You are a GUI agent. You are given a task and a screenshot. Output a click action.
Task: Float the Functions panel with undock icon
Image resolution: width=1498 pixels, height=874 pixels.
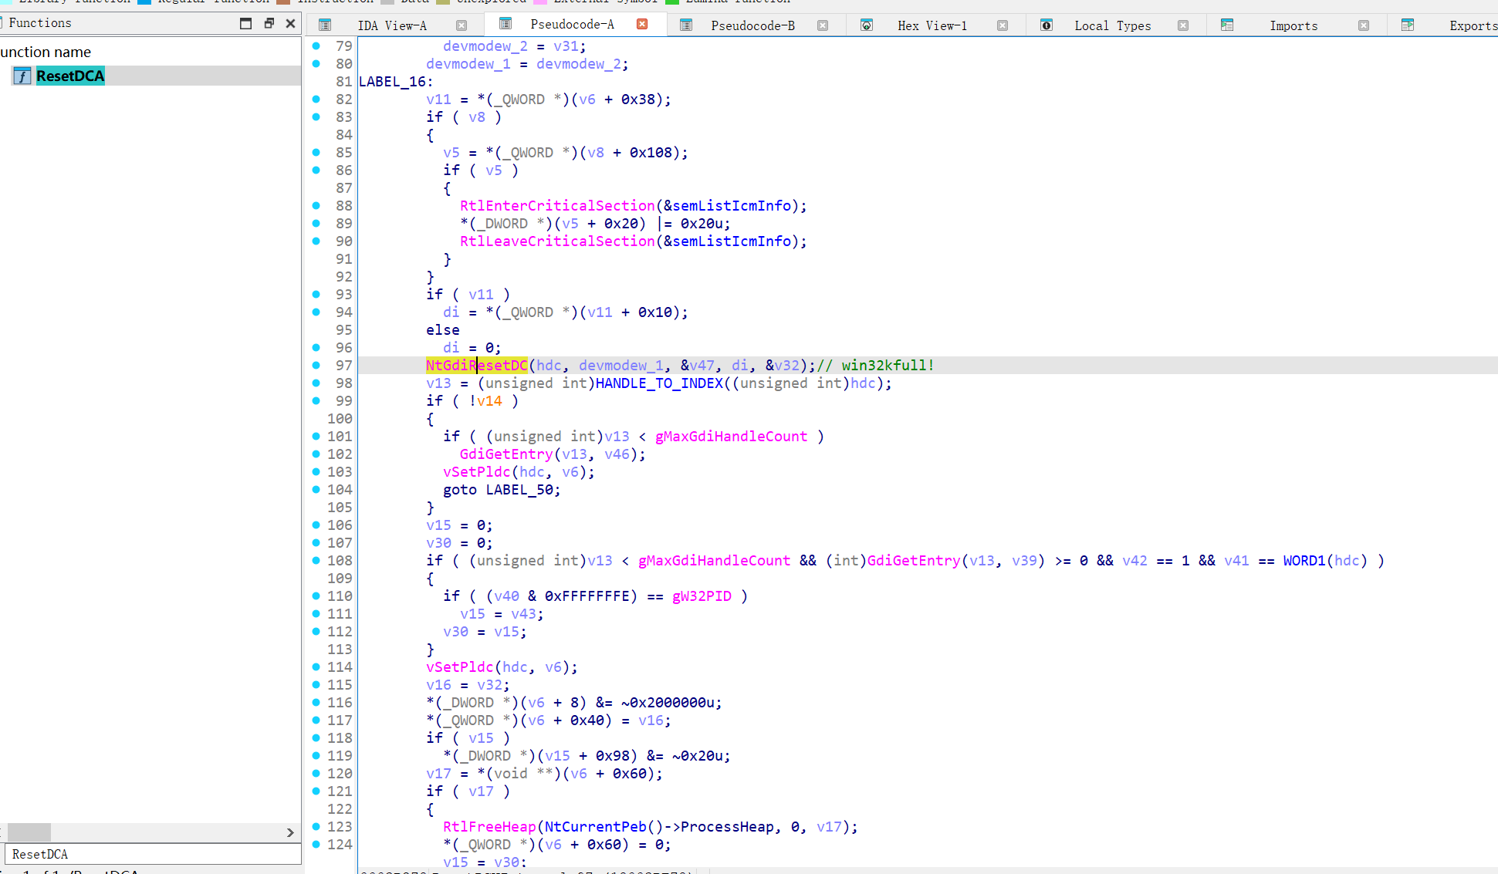[269, 23]
